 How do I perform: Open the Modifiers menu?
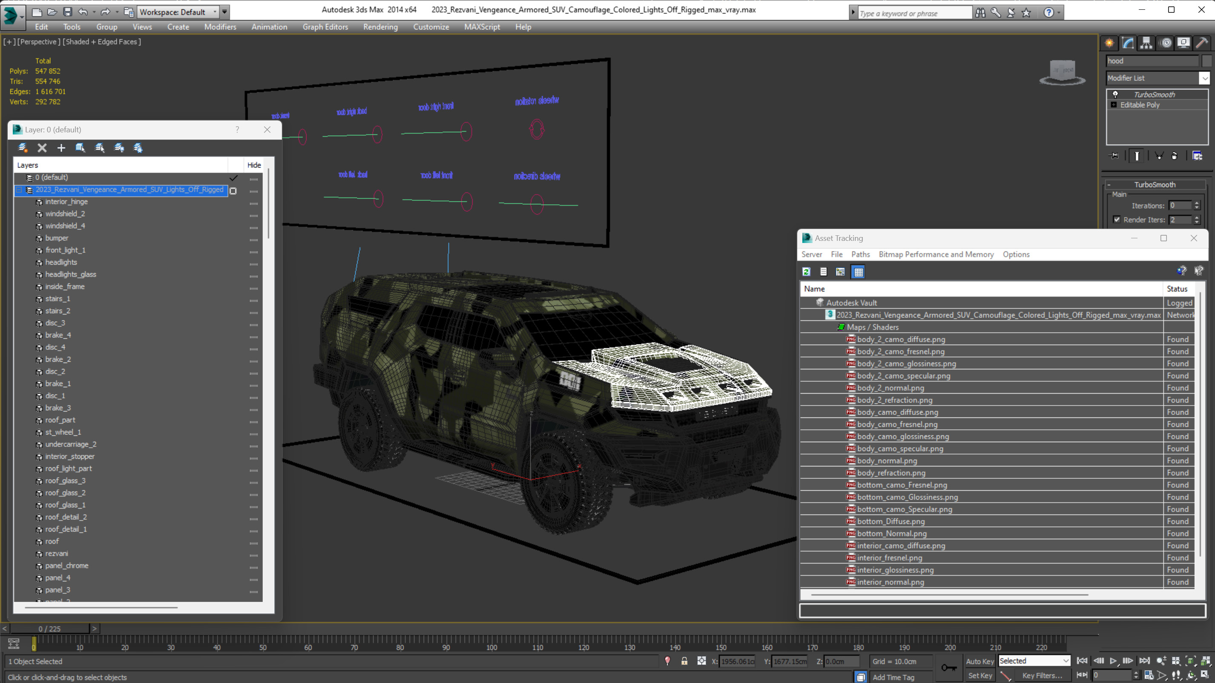coord(220,27)
